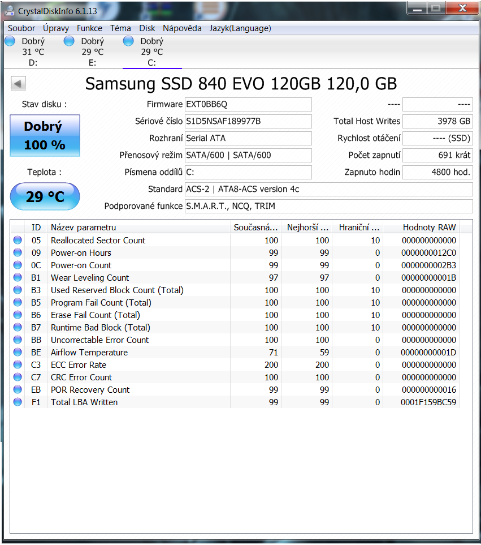The height and width of the screenshot is (545, 481).
Task: Click the blue status dot for Power-on Count
Action: 18,265
